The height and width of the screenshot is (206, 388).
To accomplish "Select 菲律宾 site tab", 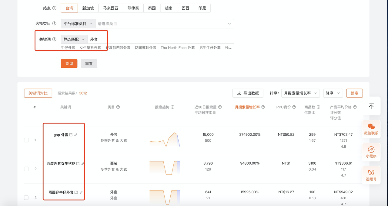I will (x=133, y=8).
